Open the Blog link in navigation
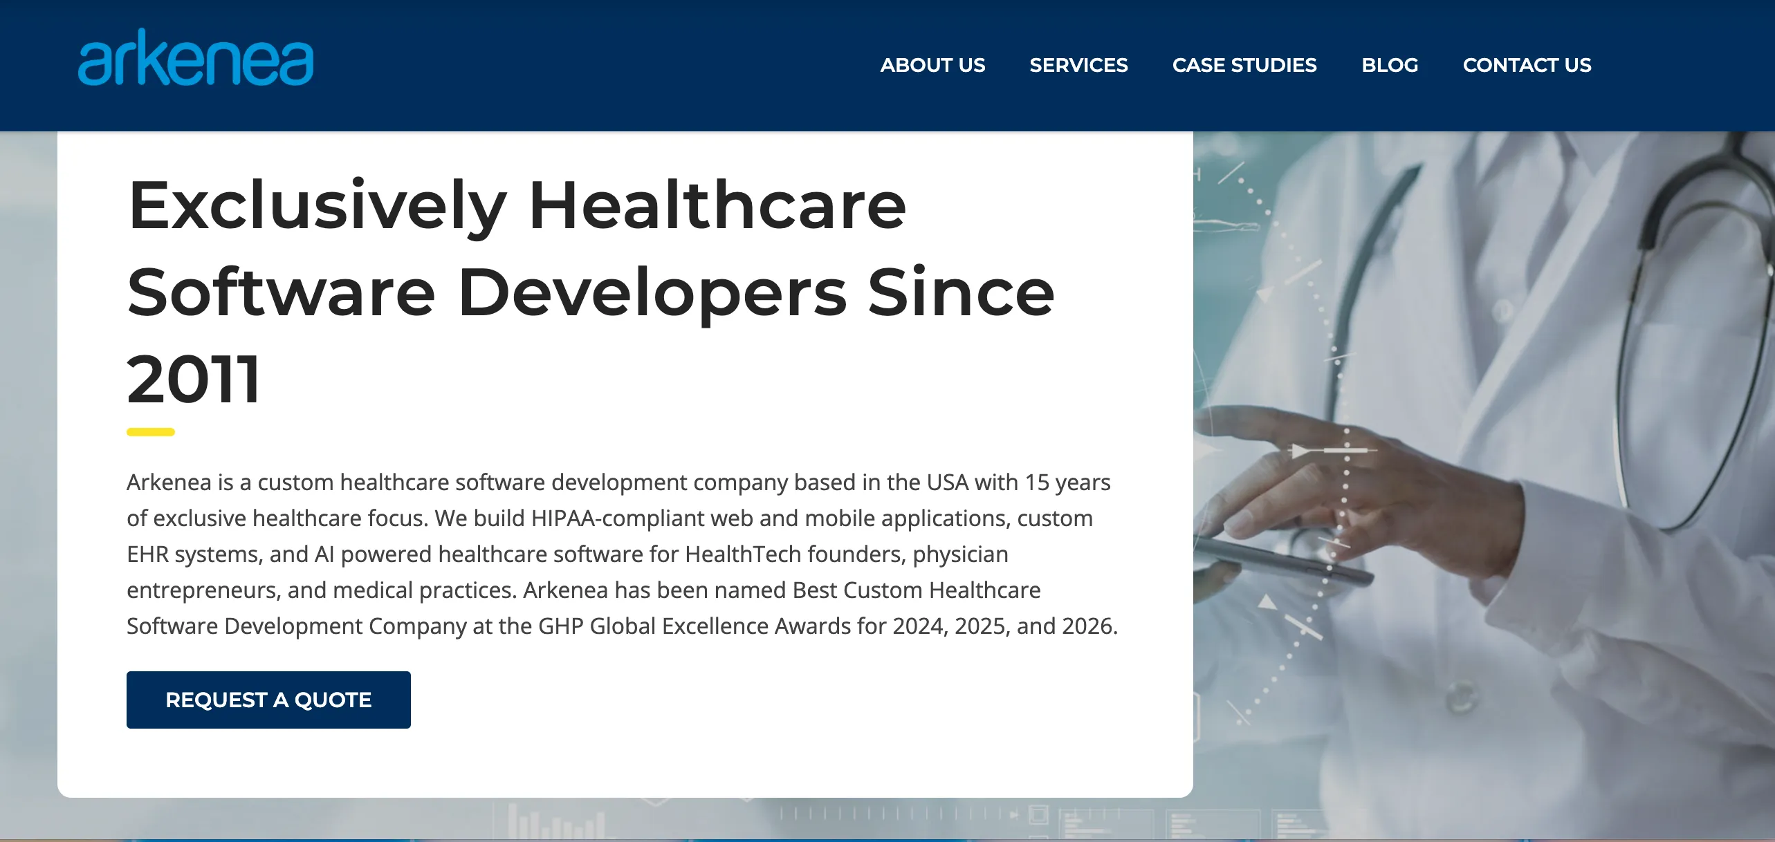Screen dimensions: 1775x842 [x=1390, y=65]
